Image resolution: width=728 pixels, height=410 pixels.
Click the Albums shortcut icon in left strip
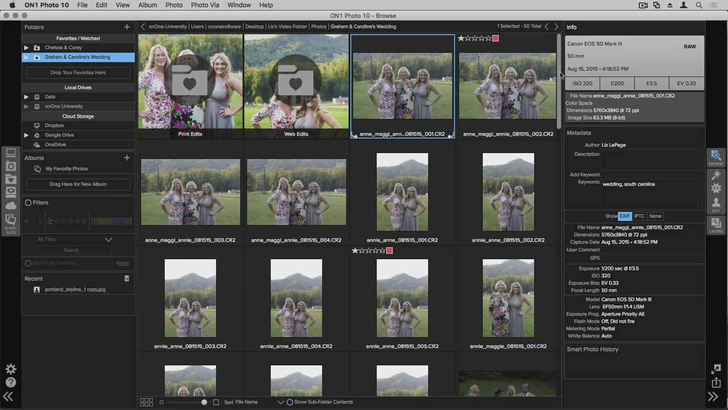pos(11,192)
